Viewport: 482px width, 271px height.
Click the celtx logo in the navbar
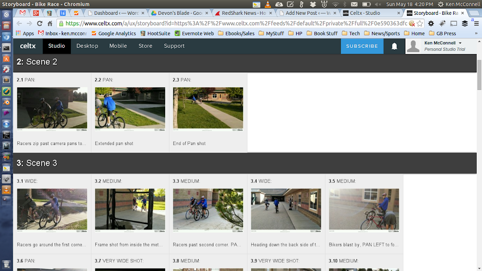28,46
